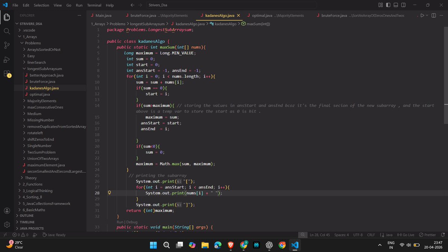The image size is (448, 252).
Task: Open notifications bell in status bar
Action: [442, 235]
